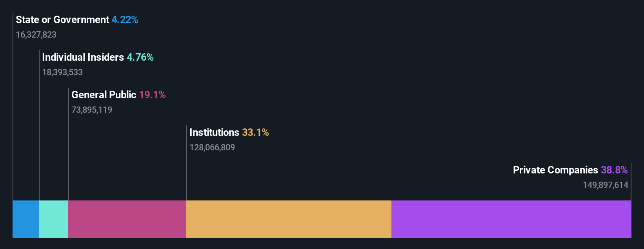Select the 38.8% percentage value
The image size is (644, 249).
click(614, 170)
